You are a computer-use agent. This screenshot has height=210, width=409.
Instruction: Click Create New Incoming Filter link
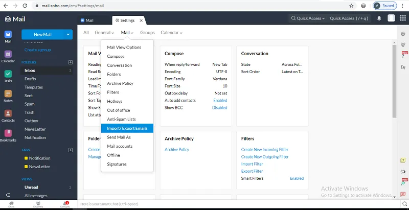pos(265,150)
